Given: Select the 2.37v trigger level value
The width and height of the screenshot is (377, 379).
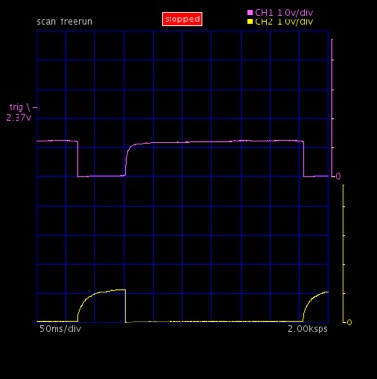Looking at the screenshot, I should (x=19, y=117).
